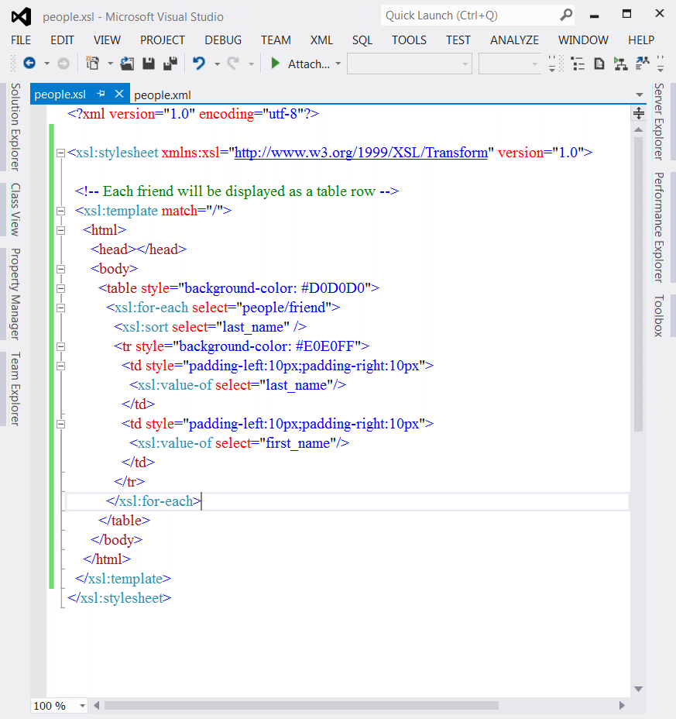This screenshot has height=719, width=676.
Task: Save people.xsl with the single-disk Save icon
Action: pos(149,64)
